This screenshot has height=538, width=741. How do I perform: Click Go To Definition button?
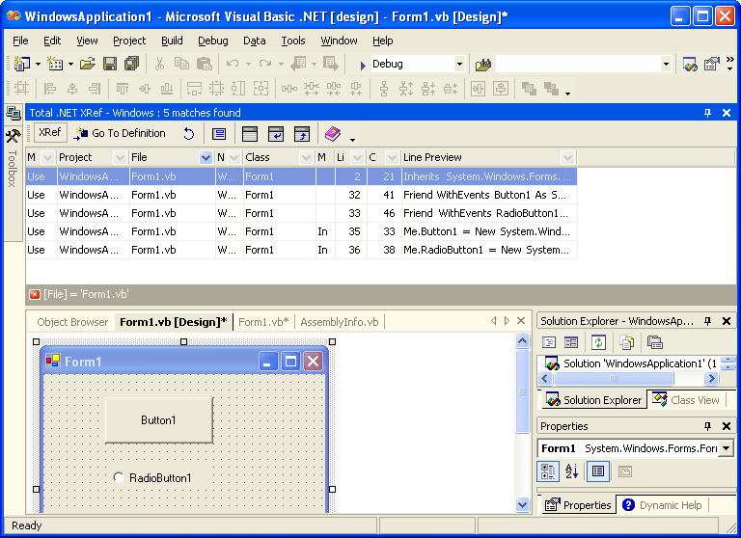pos(120,134)
